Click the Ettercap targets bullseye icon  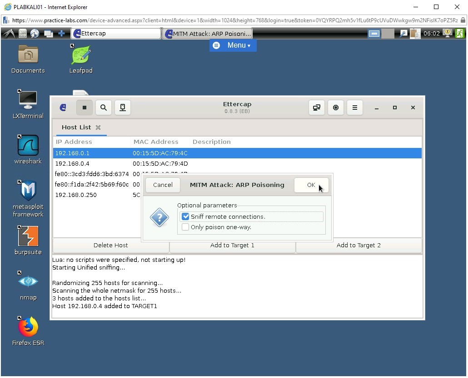[x=335, y=108]
